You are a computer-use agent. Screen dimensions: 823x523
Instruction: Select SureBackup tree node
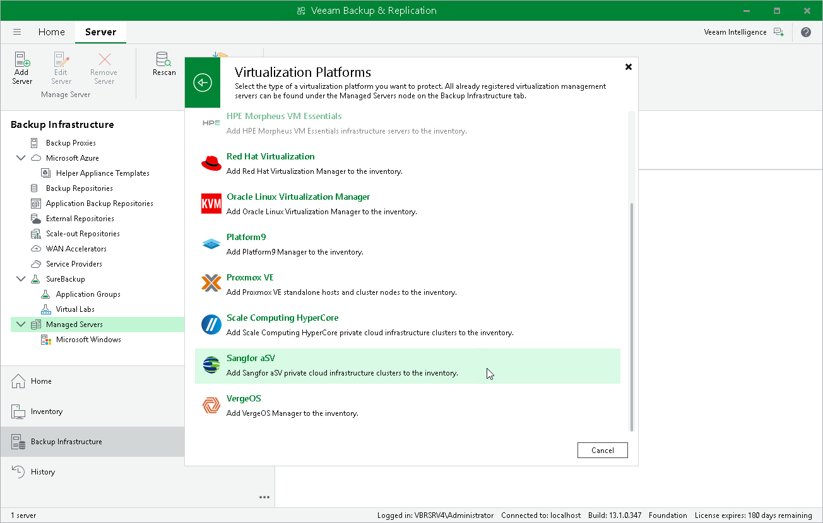(65, 279)
